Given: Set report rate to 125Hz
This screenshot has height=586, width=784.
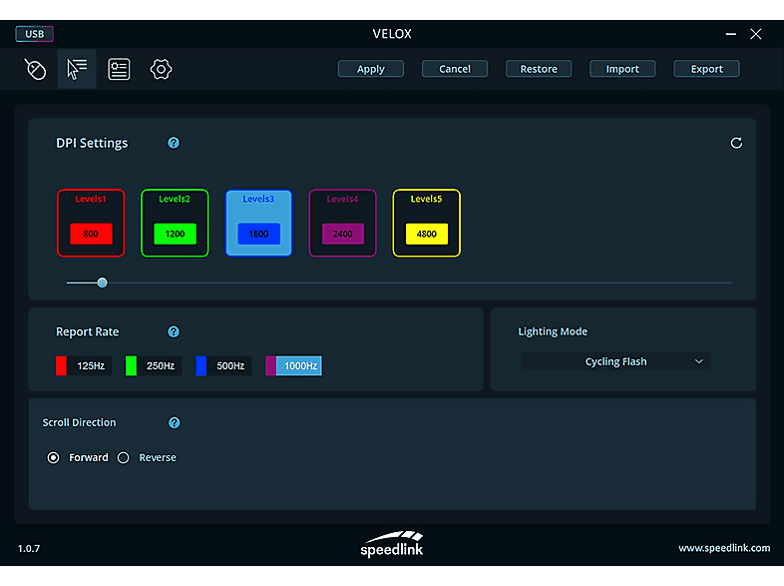Looking at the screenshot, I should [82, 366].
